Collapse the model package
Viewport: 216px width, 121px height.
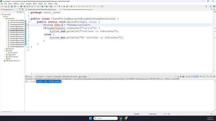5,51
